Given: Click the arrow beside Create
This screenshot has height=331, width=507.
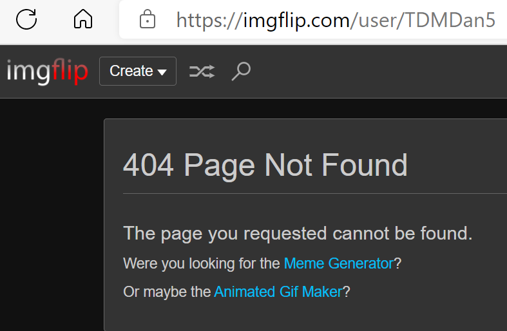Looking at the screenshot, I should pos(162,72).
